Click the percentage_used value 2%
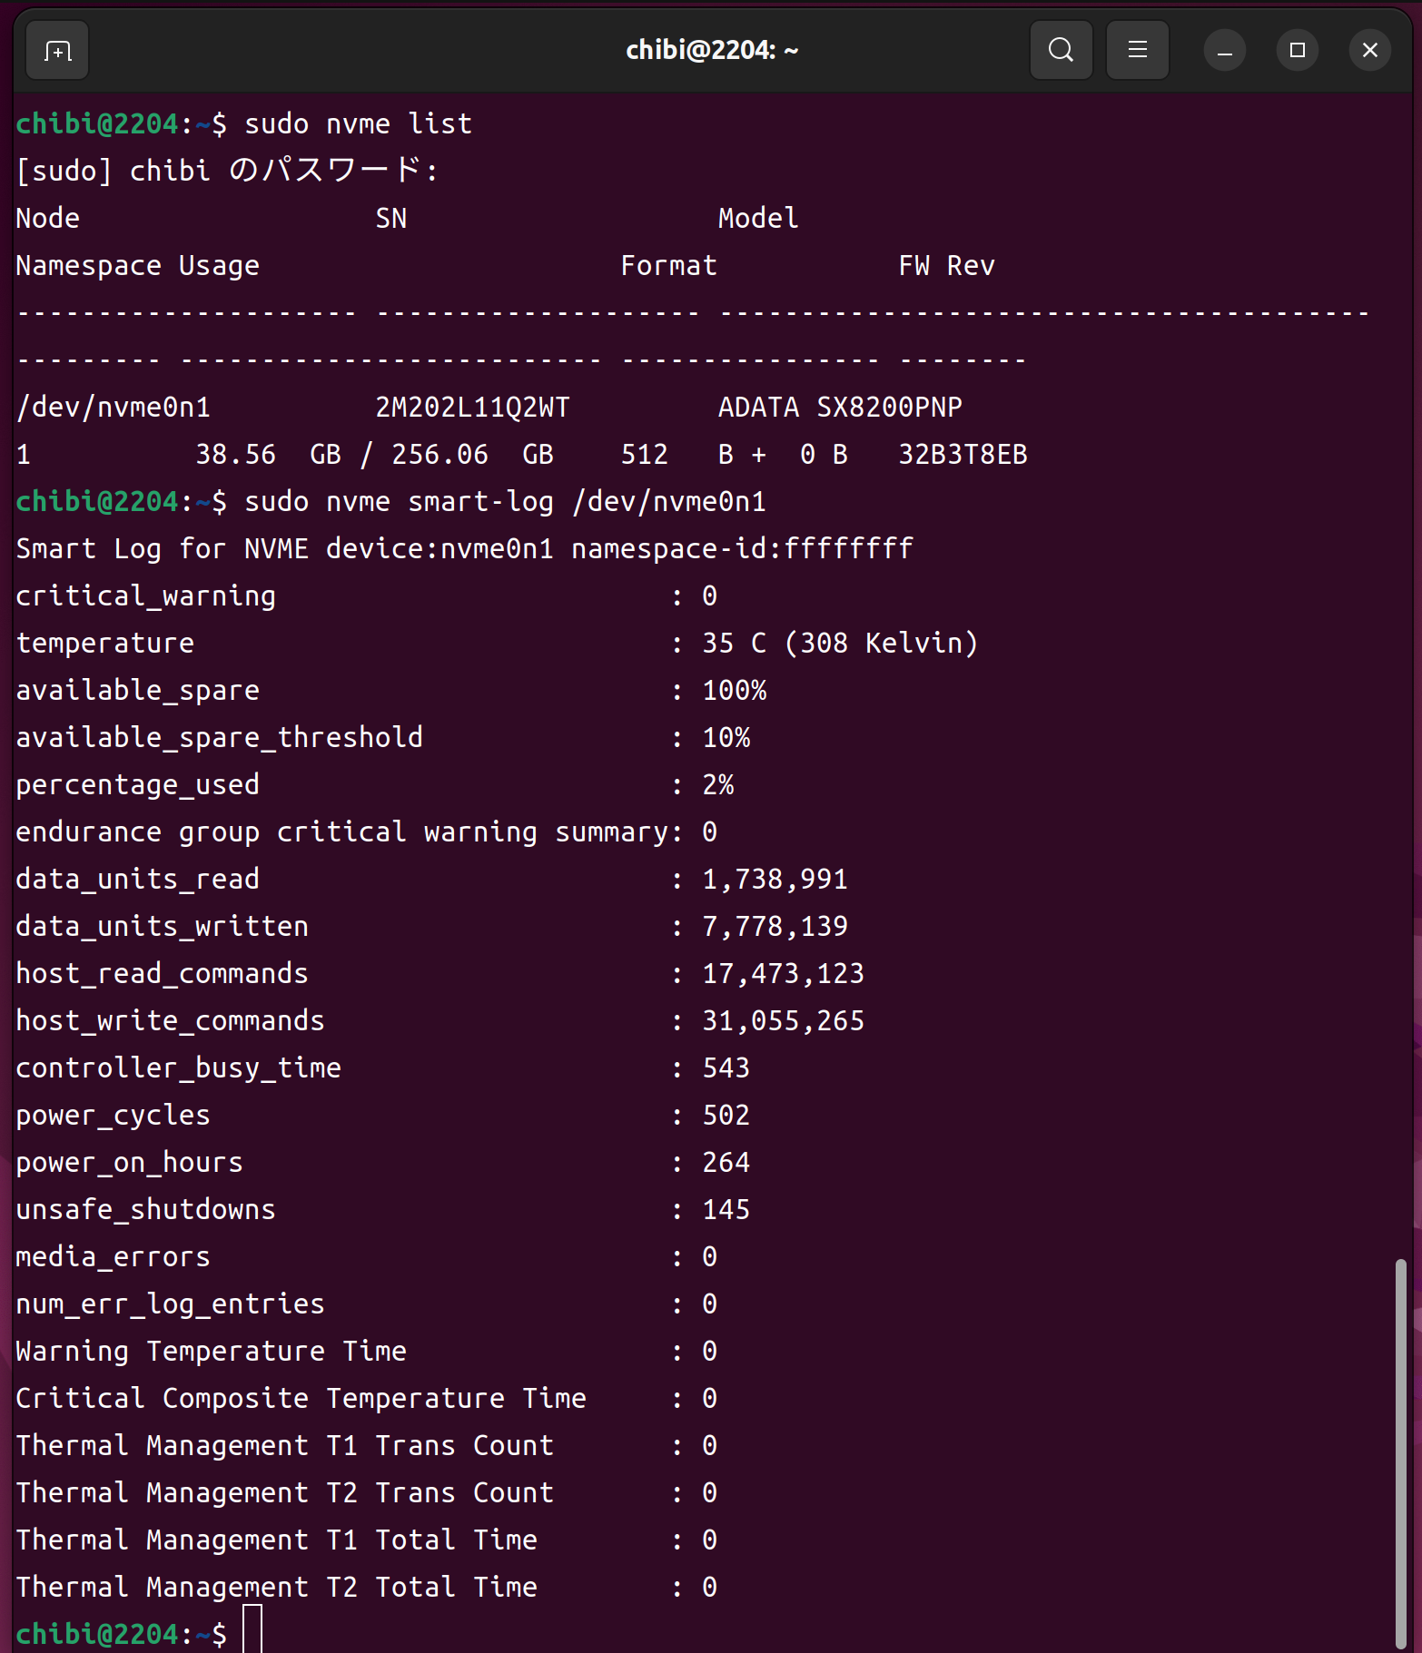This screenshot has width=1422, height=1653. coord(717,785)
